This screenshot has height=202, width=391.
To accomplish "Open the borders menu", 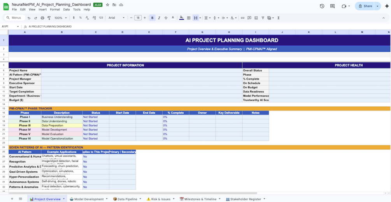I will tap(189, 18).
